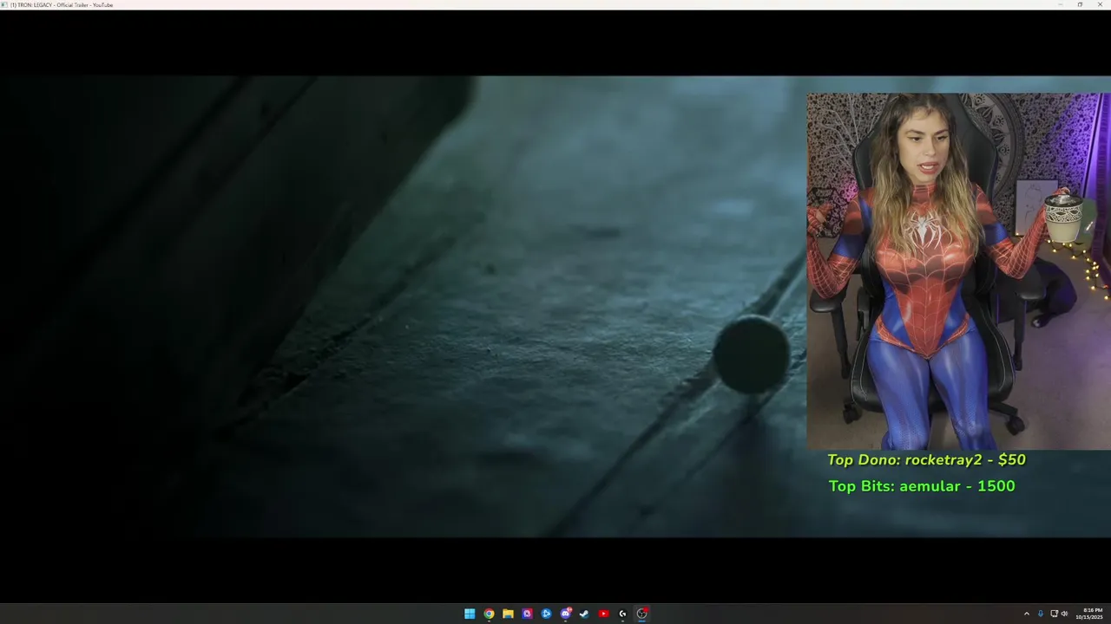Open the Windows Start menu
Screen dimensions: 1111x624
pos(470,614)
